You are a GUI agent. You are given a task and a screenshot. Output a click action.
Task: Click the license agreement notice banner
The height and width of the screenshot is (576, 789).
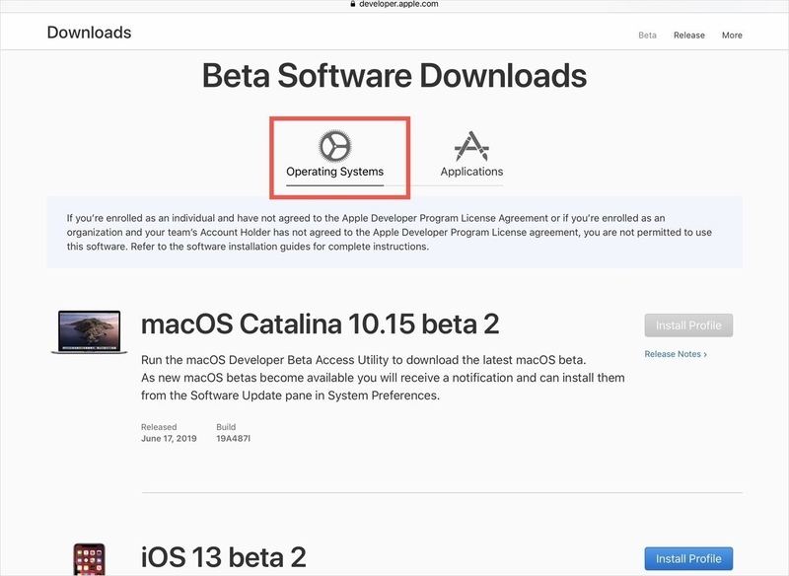coord(394,232)
